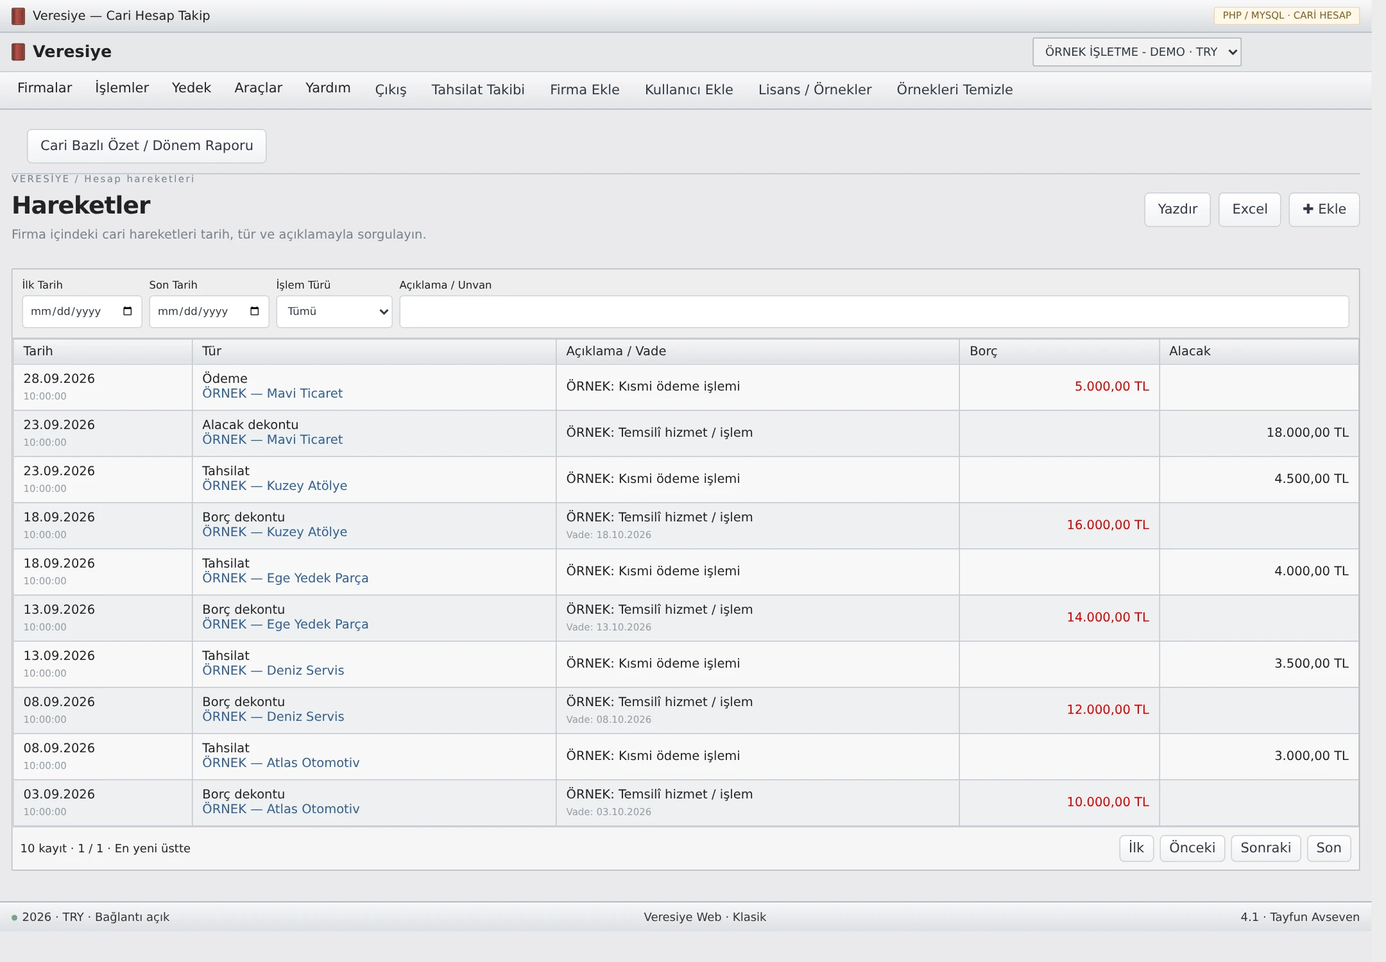Open Kullanıcı Ekle page
This screenshot has height=962, width=1386.
pos(689,90)
